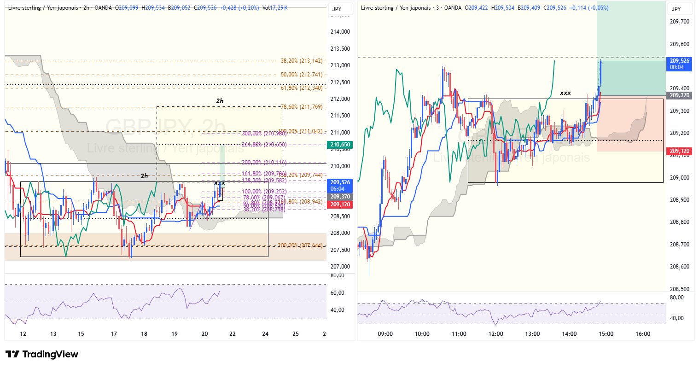Select the 209,600 price axis label
699x368 pixels.
679,44
